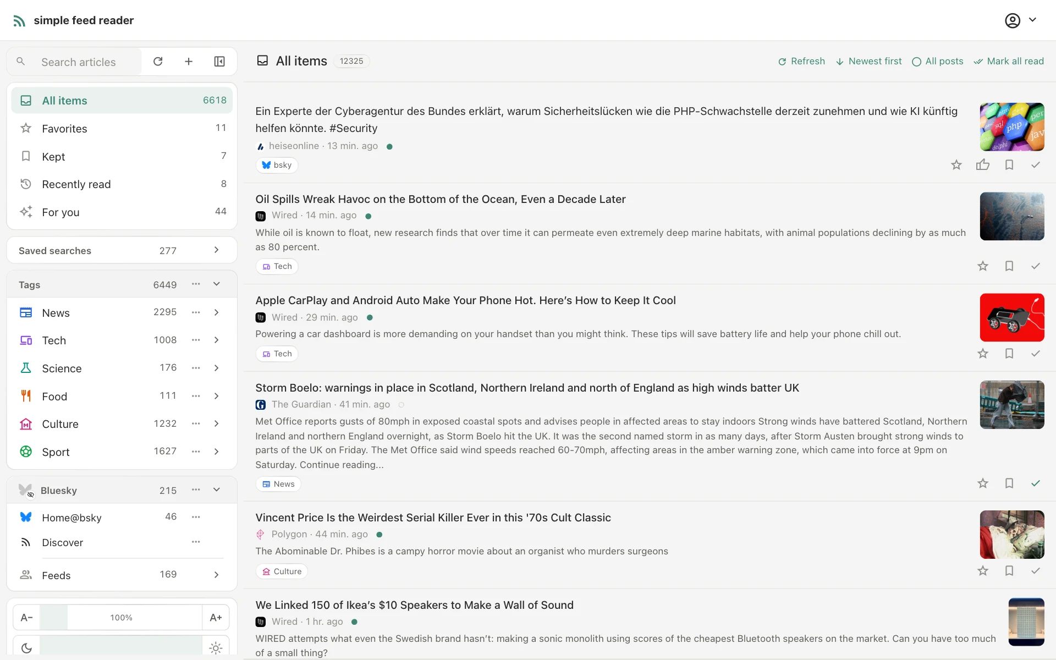Increase font size with A+ button
Screen dimensions: 1056x660
pos(216,618)
